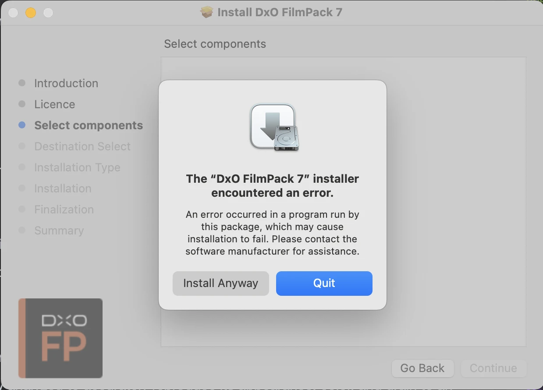Quit the installer via the blue Quit button
Viewport: 543px width, 390px height.
pyautogui.click(x=324, y=283)
